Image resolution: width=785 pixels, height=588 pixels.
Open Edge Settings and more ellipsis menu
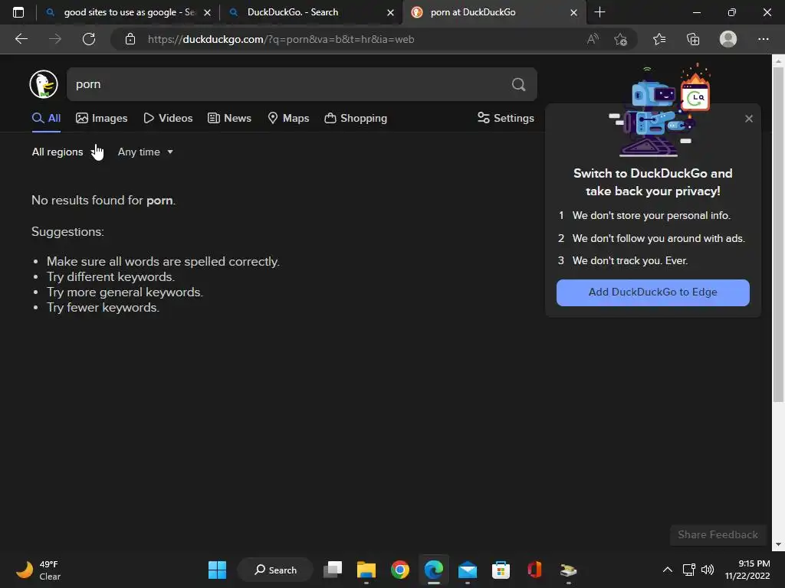click(x=763, y=39)
